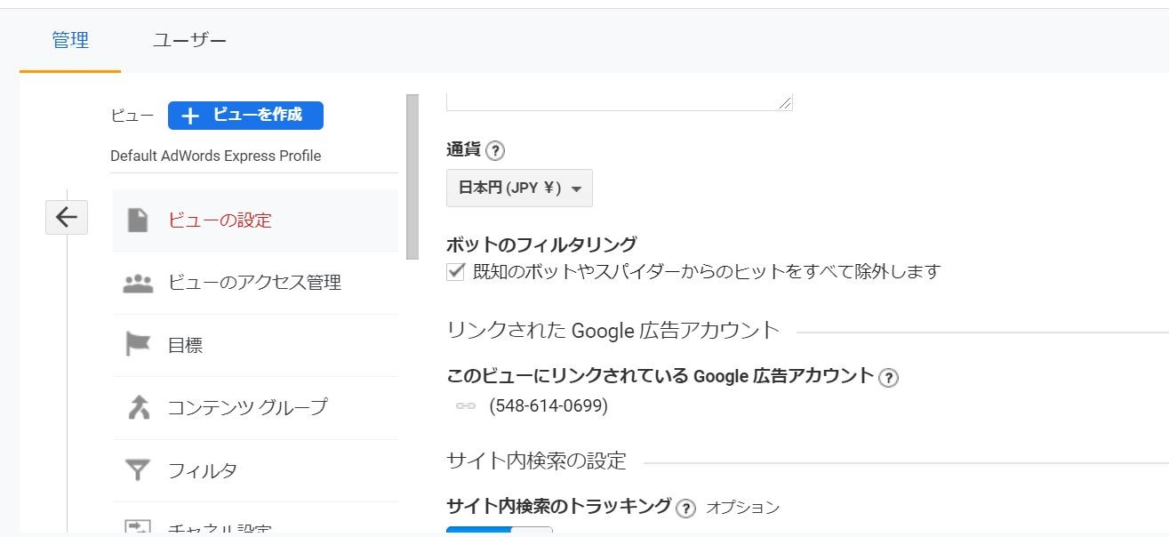Switch to the ユーザー tab

[189, 40]
